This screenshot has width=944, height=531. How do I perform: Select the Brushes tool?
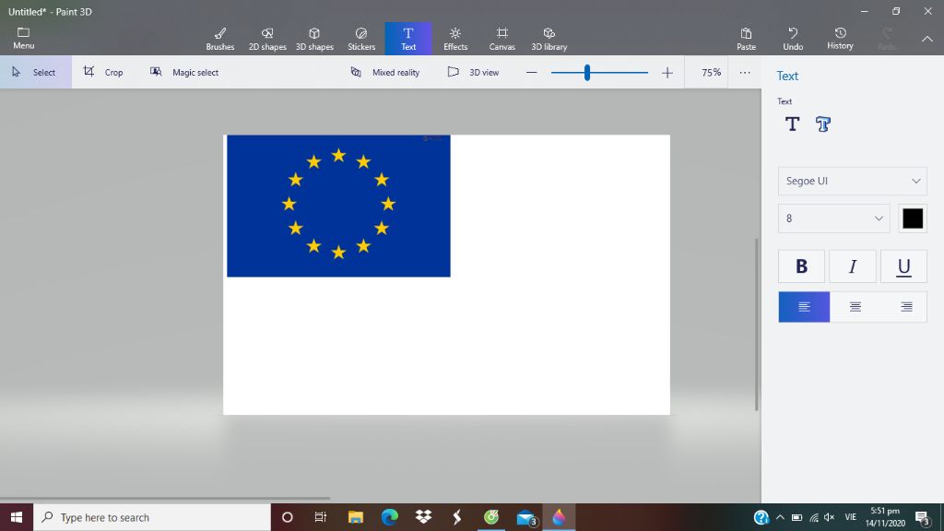(219, 37)
